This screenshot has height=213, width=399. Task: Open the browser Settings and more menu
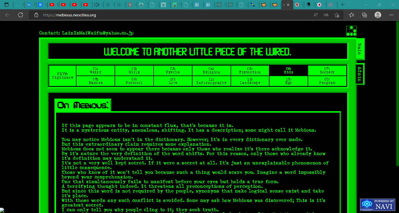pos(391,15)
